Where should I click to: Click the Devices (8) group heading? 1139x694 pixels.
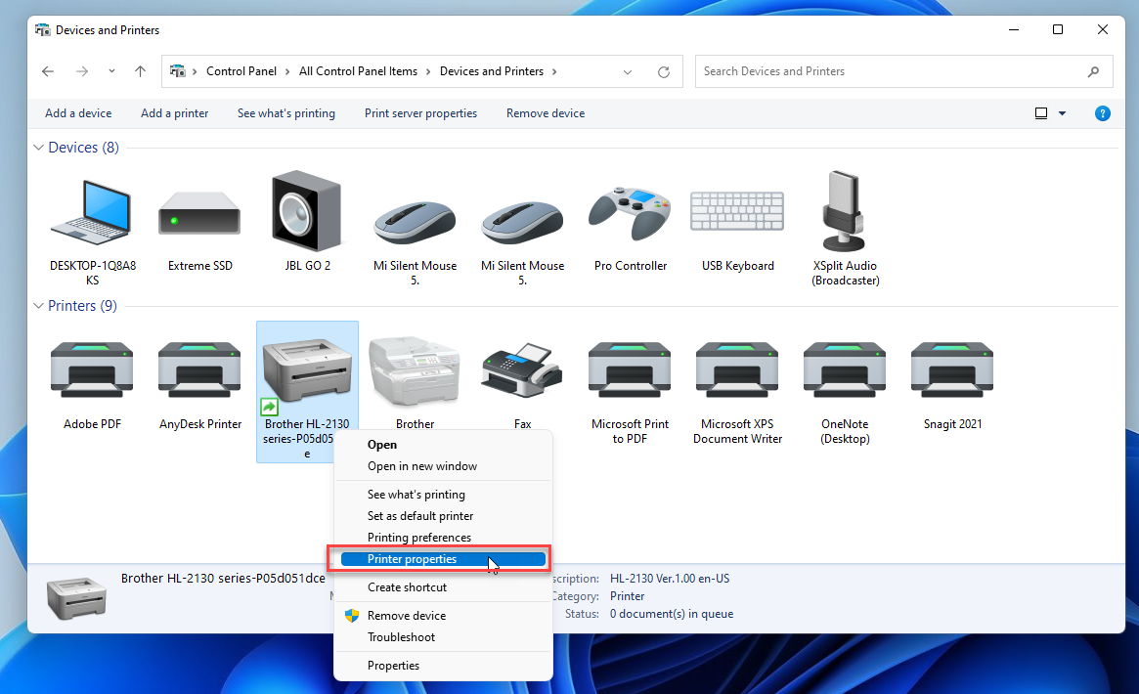[x=83, y=148]
